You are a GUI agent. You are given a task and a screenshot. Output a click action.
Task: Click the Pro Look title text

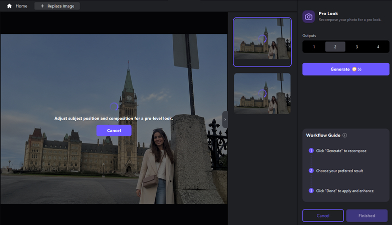pyautogui.click(x=328, y=13)
